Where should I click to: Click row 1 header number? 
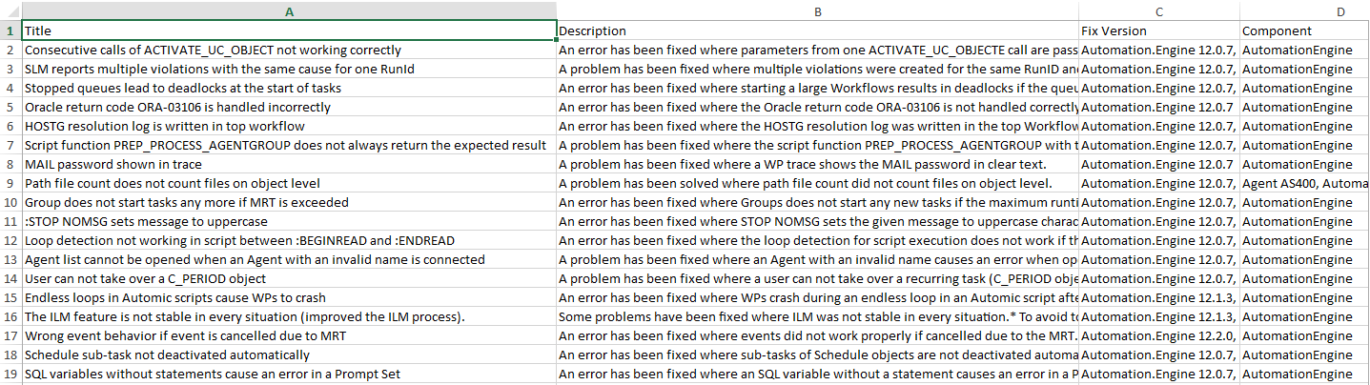point(10,30)
